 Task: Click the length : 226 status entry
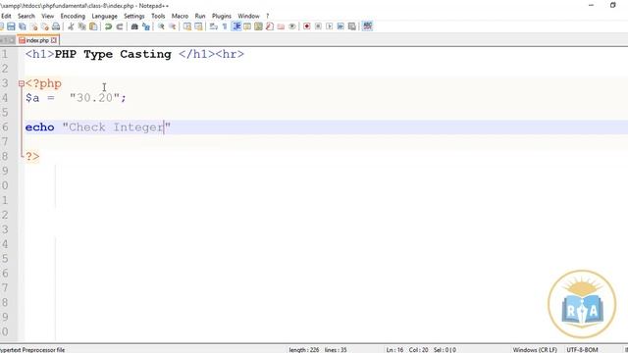point(304,350)
